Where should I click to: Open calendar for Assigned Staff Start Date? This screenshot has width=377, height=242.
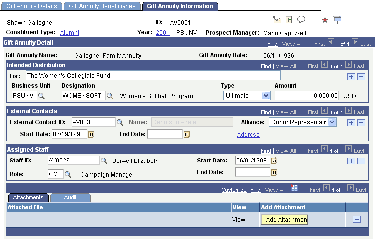click(274, 161)
